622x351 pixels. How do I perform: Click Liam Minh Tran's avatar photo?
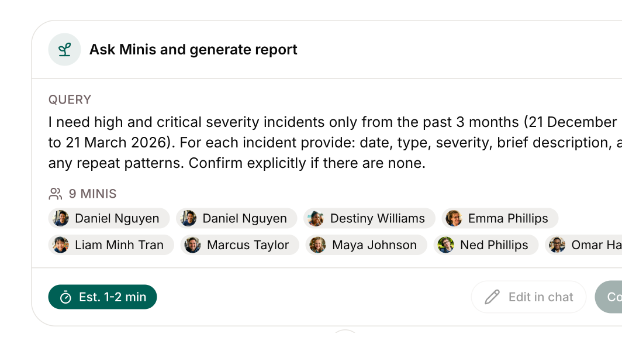61,245
